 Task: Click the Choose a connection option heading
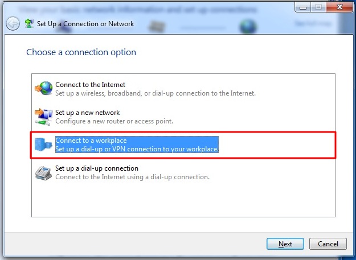[x=81, y=52]
